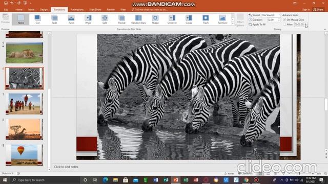This screenshot has width=328, height=184.
Task: Select slide 5 lion thumbnail
Action: [24, 53]
